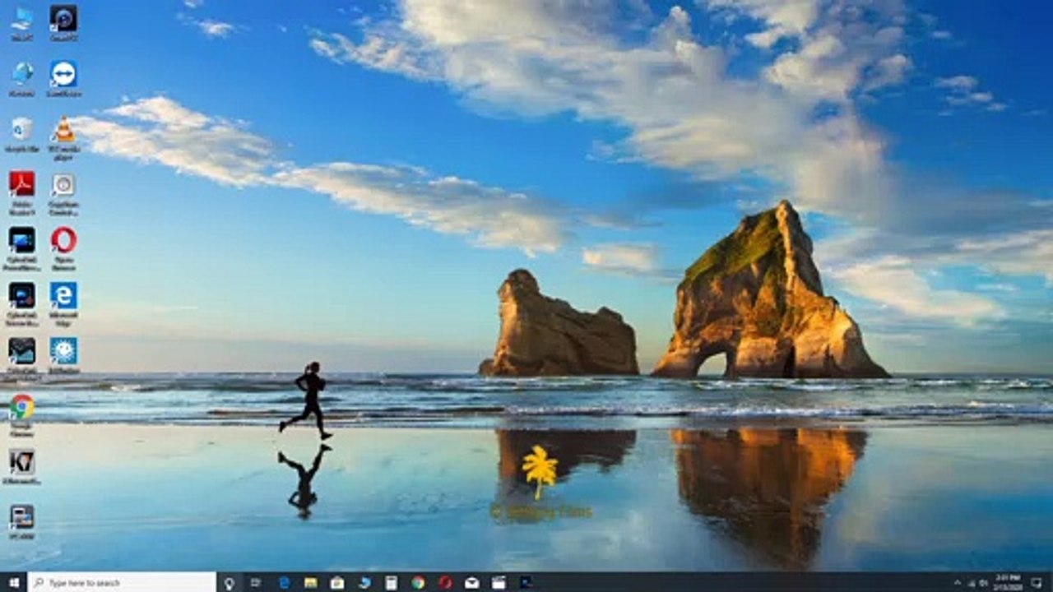Image resolution: width=1053 pixels, height=592 pixels.
Task: Select the Network globe desktop icon
Action: pyautogui.click(x=21, y=79)
